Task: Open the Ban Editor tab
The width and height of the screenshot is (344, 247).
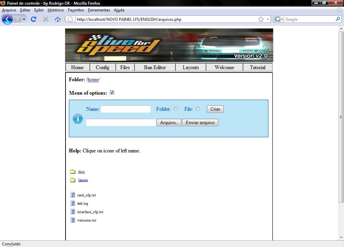Action: (155, 67)
